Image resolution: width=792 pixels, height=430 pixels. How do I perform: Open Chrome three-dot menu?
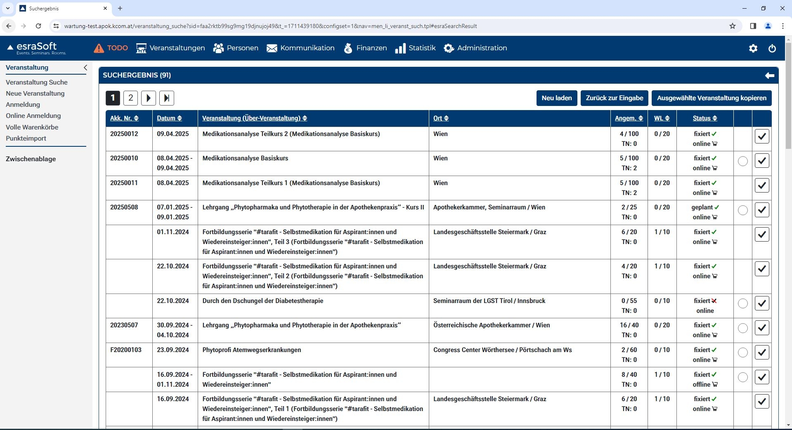(x=783, y=26)
